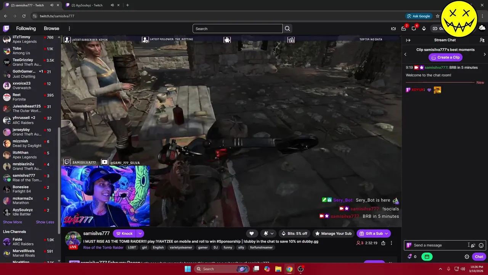Open the Chrome menu three dots
Screen dimensions: 488x275
[483, 16]
